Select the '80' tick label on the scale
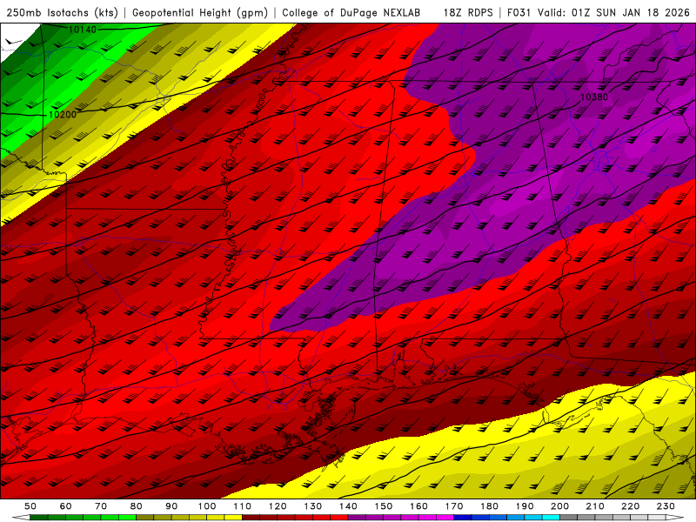Image resolution: width=696 pixels, height=522 pixels. tap(137, 506)
